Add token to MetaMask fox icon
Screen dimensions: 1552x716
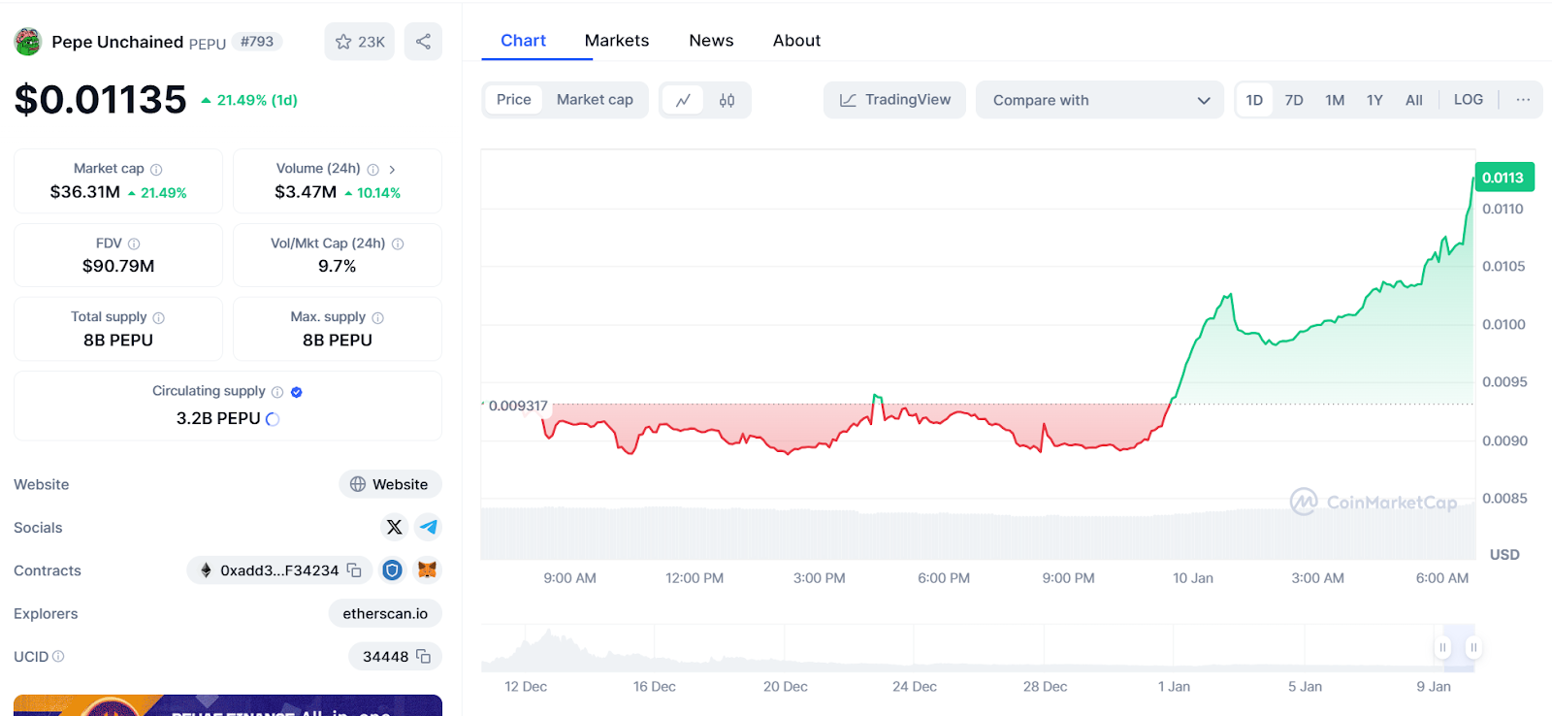(427, 570)
